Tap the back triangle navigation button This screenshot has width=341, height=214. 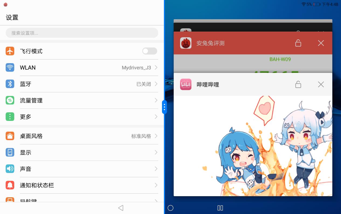[x=121, y=208]
